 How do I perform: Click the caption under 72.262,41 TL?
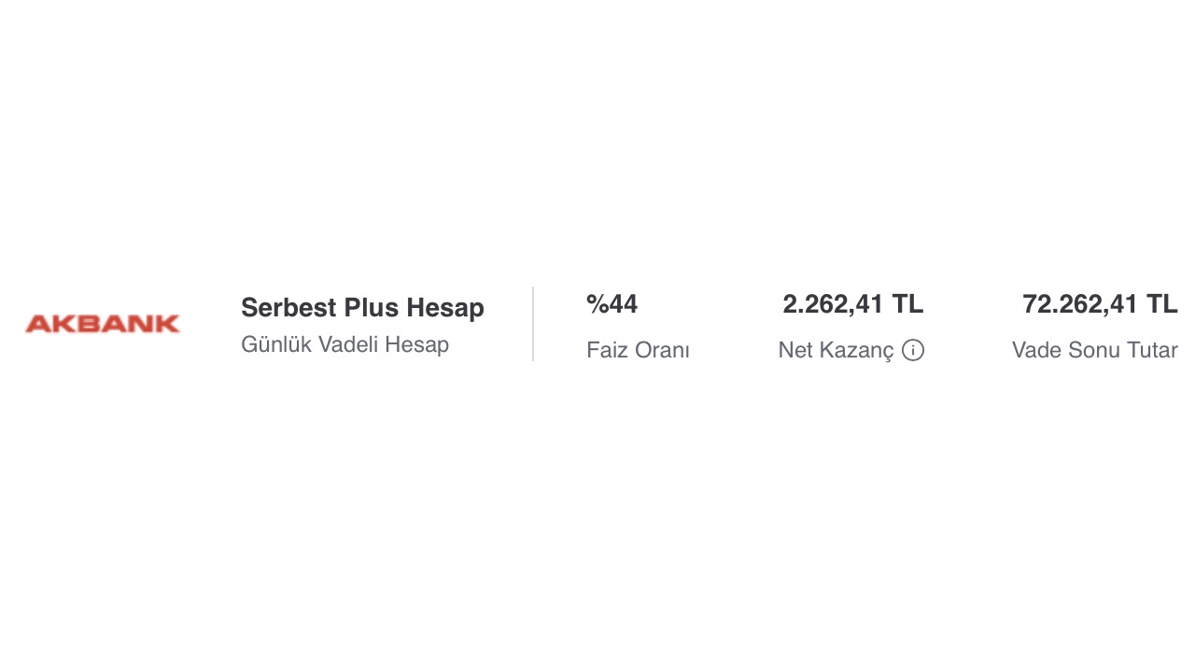[1094, 350]
